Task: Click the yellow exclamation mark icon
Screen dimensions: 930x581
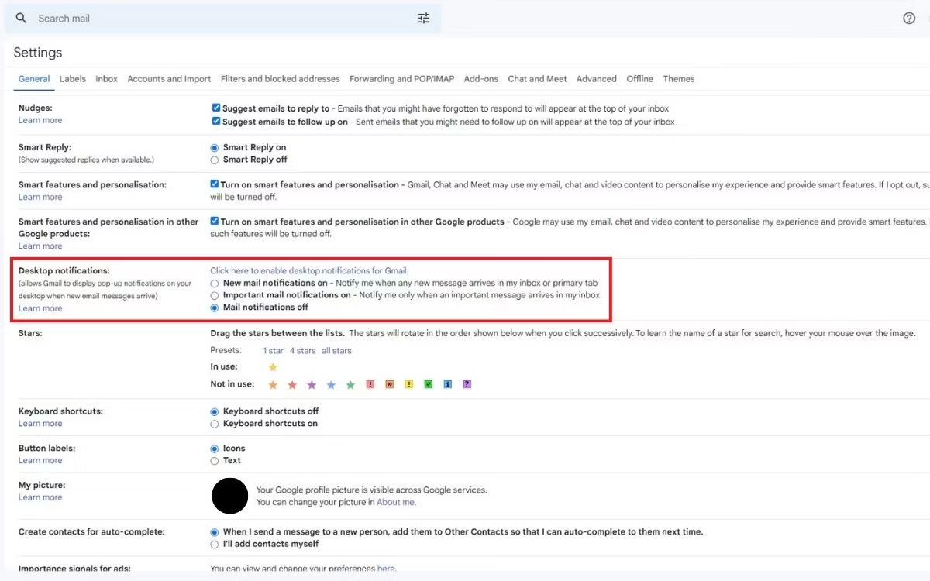Action: coord(409,385)
